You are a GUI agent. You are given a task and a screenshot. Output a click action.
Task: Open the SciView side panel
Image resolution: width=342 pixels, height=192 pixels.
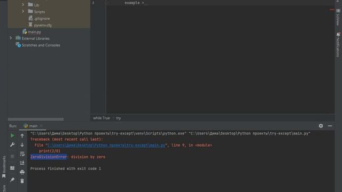coord(338,17)
